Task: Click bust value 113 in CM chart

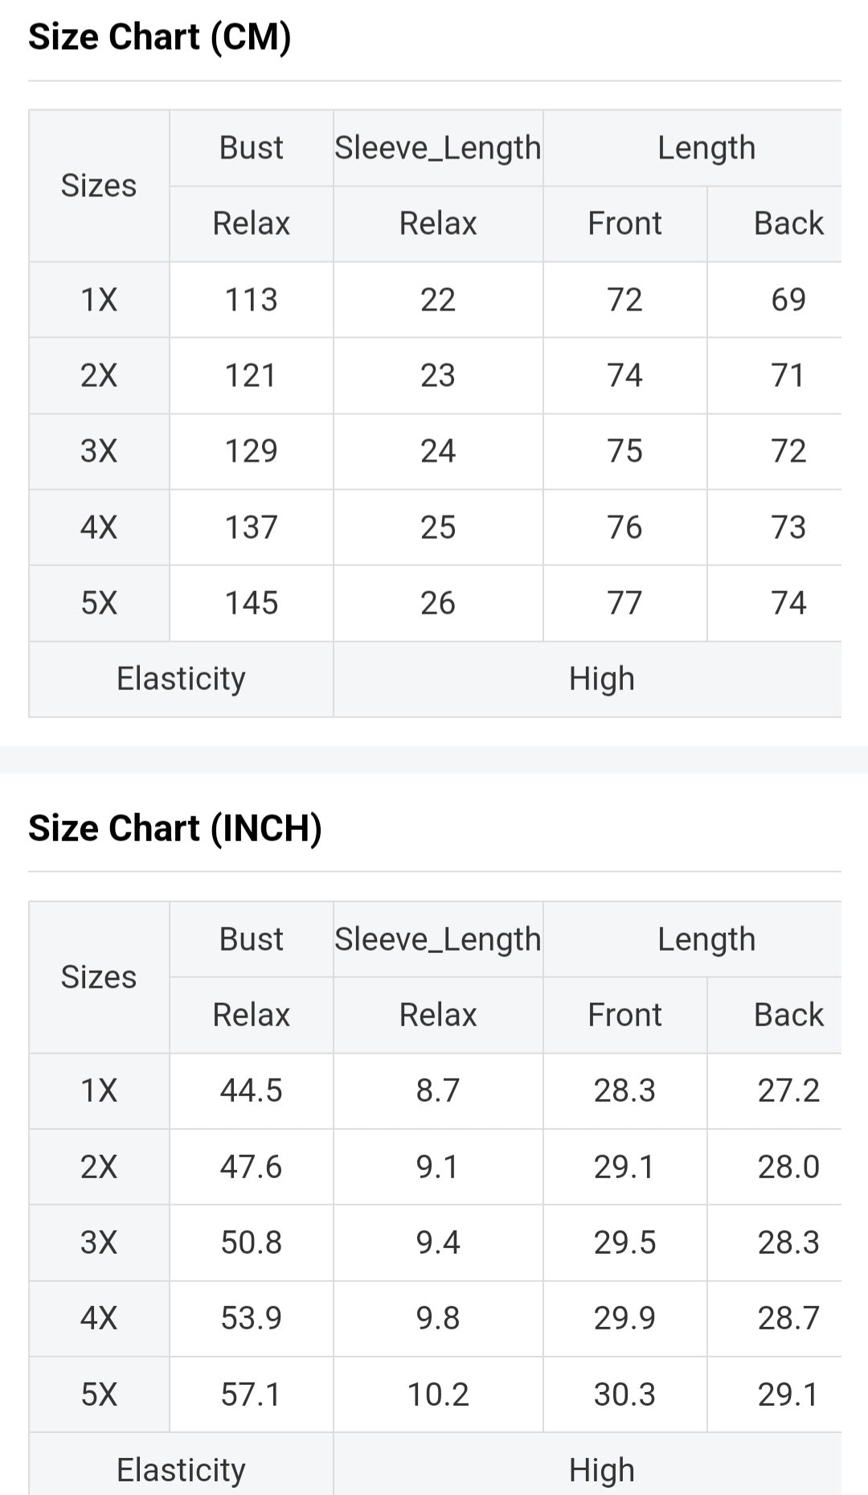Action: point(251,300)
